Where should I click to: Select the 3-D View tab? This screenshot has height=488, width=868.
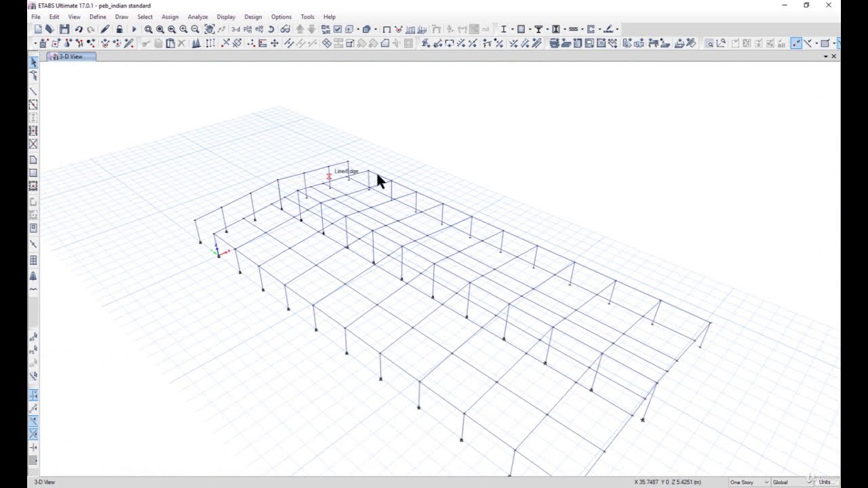pyautogui.click(x=71, y=56)
